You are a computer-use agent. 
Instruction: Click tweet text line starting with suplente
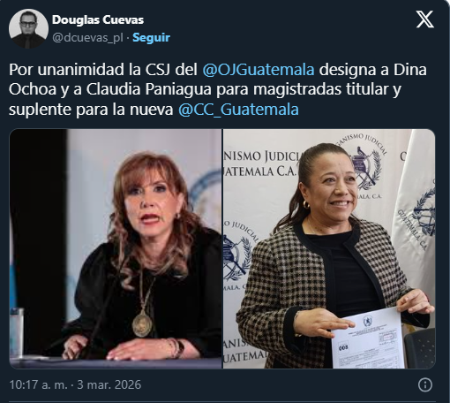(154, 110)
